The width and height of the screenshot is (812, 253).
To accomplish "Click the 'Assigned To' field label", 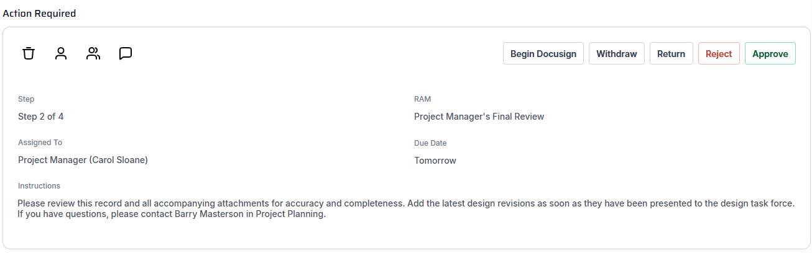I will point(40,143).
